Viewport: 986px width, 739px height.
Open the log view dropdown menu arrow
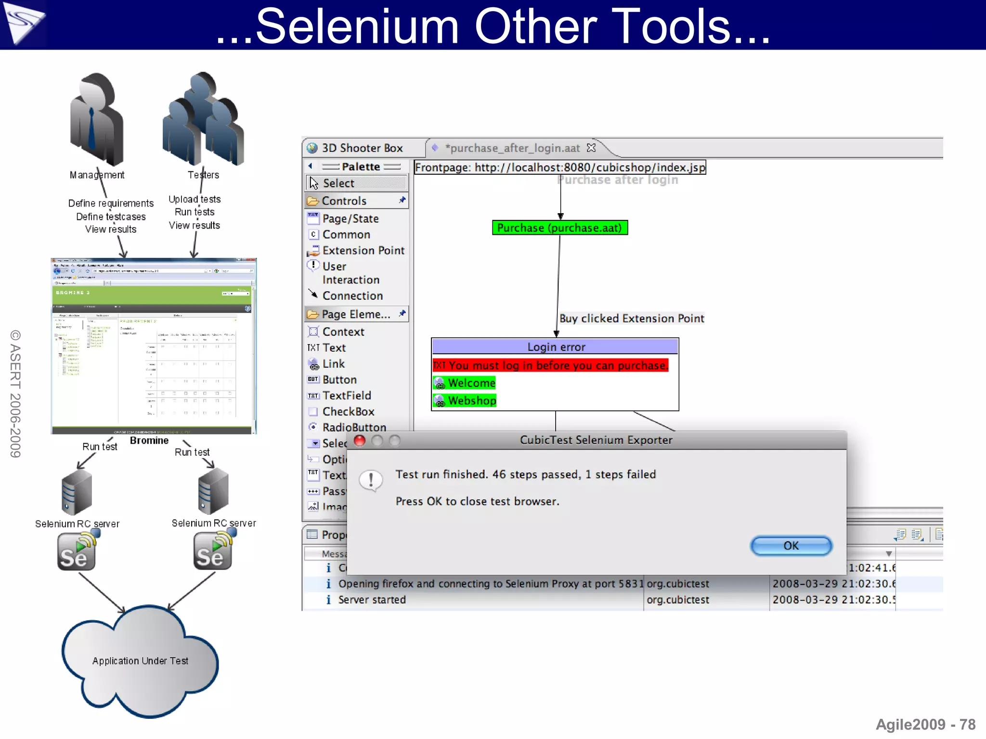889,554
